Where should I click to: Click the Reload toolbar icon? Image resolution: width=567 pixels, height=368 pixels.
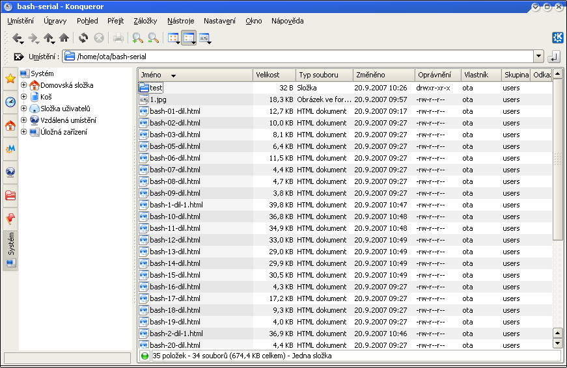pos(83,38)
